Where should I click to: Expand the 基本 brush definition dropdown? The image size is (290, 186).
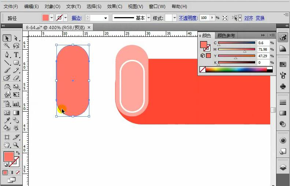(149, 18)
